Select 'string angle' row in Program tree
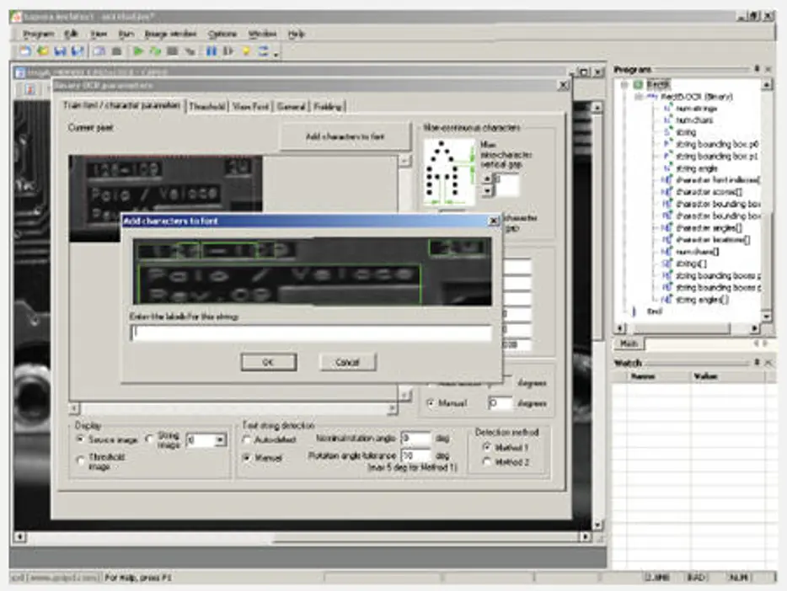The height and width of the screenshot is (591, 787). click(x=696, y=168)
